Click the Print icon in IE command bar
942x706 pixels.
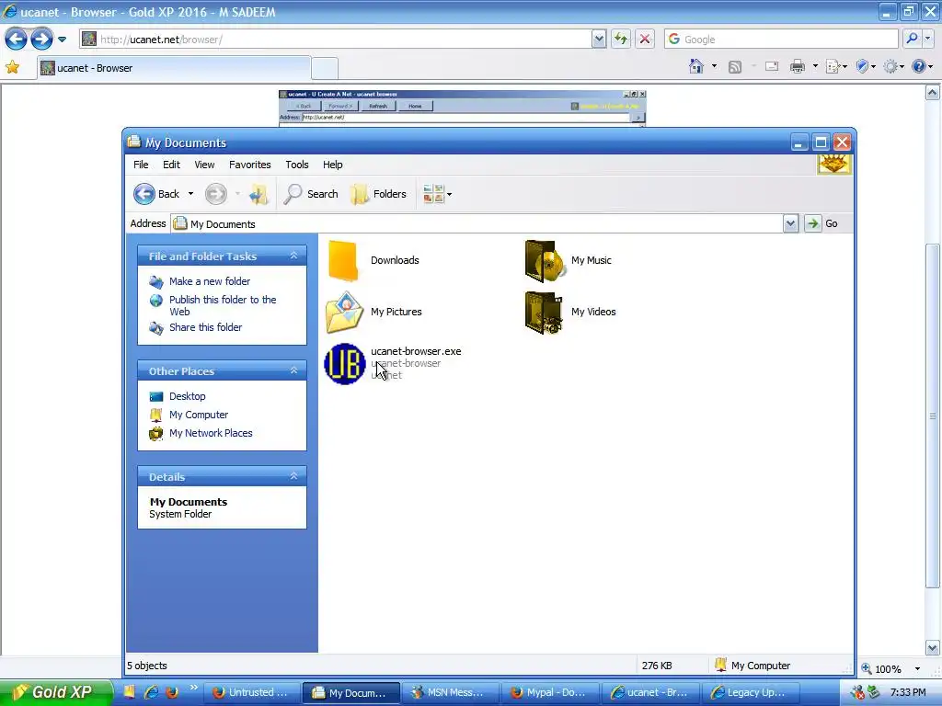pos(798,66)
